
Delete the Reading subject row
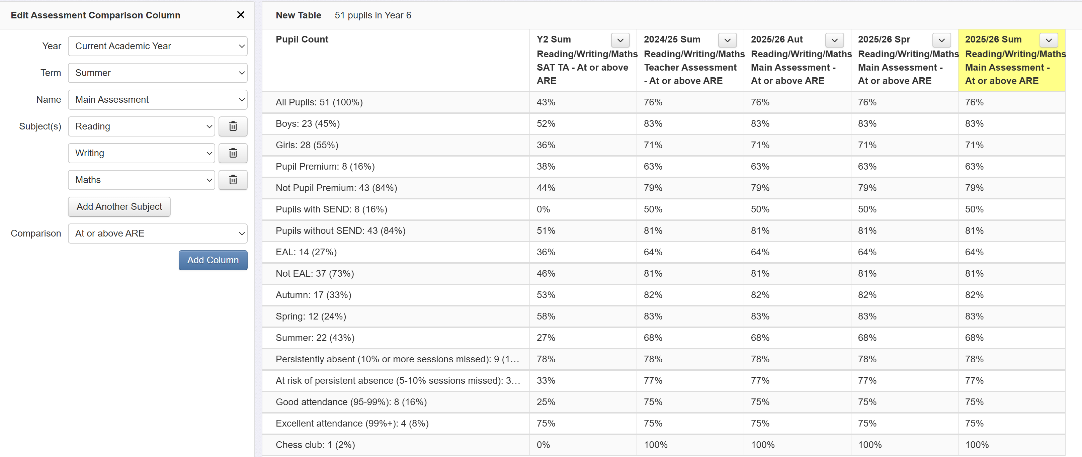[233, 126]
